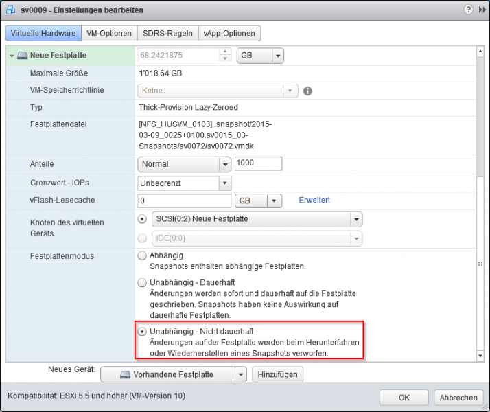490x412 pixels.
Task: Click the Knoten des virtuellen Geräts label
Action: click(x=67, y=228)
